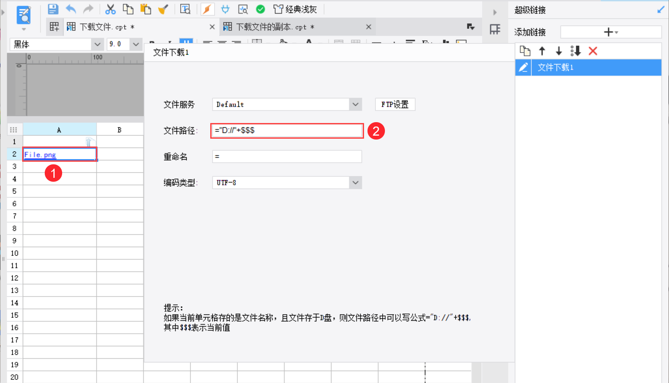Click the format painter brush icon
This screenshot has height=383, width=669.
tap(163, 9)
